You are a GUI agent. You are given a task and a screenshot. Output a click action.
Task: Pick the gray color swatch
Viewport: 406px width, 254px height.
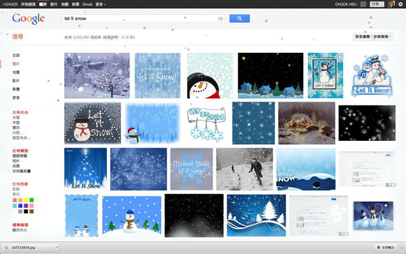20,211
